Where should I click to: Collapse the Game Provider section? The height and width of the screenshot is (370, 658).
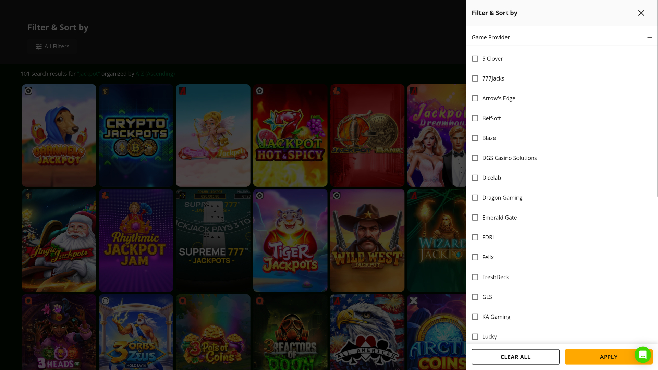(x=649, y=37)
